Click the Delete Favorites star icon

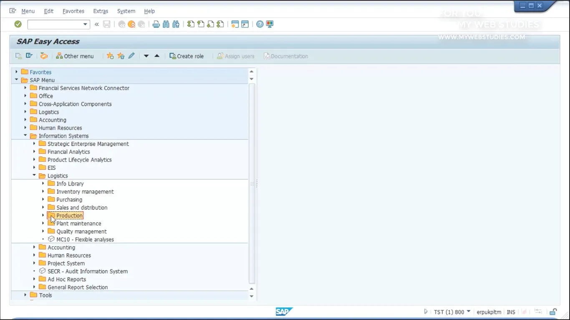tap(121, 56)
